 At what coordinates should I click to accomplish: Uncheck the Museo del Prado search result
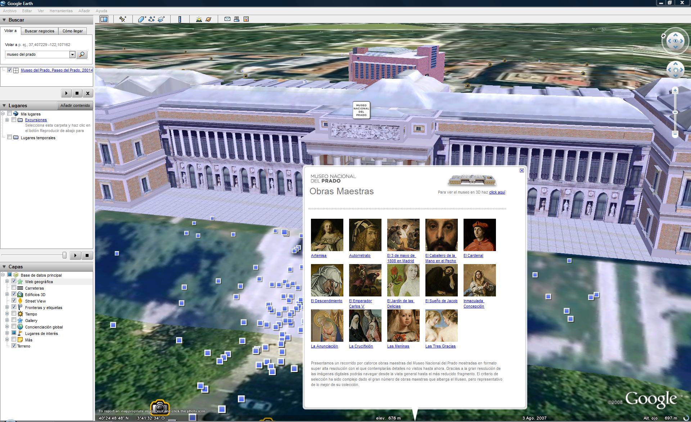tap(10, 70)
